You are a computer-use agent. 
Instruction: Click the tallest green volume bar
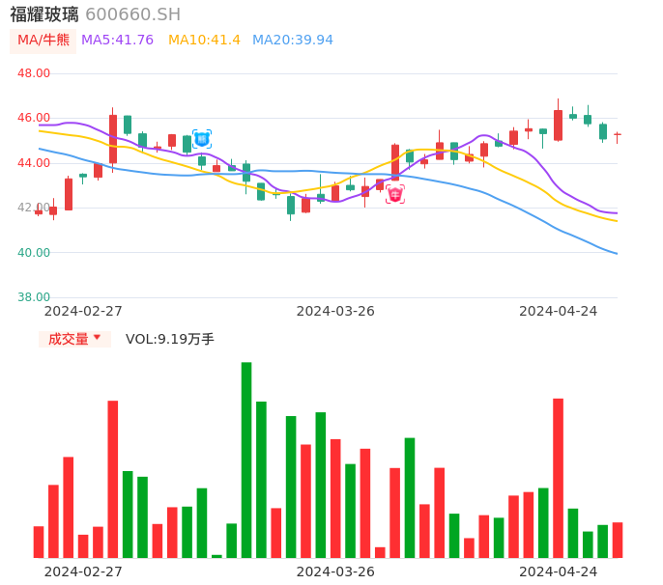pos(246,460)
